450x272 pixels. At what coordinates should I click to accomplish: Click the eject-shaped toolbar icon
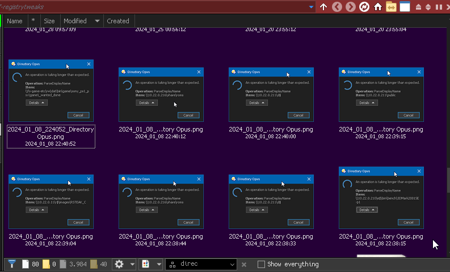(418, 7)
